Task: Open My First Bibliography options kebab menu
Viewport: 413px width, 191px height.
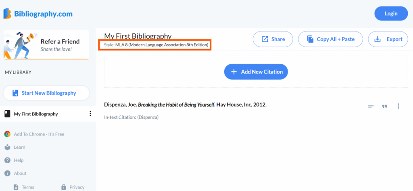Action: pos(90,113)
